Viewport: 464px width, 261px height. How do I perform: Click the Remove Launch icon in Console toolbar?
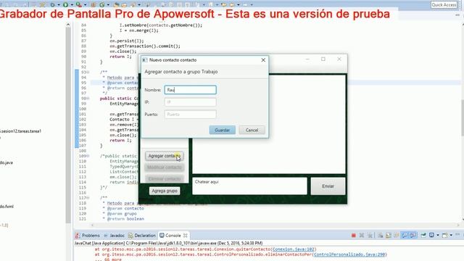pos(362,235)
